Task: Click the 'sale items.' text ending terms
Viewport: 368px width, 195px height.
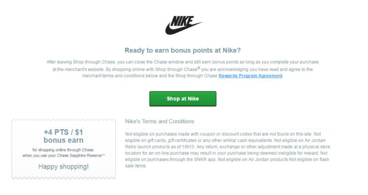Action: tap(136, 166)
